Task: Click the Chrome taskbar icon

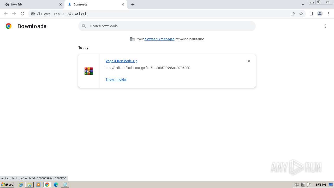Action: coord(47,185)
